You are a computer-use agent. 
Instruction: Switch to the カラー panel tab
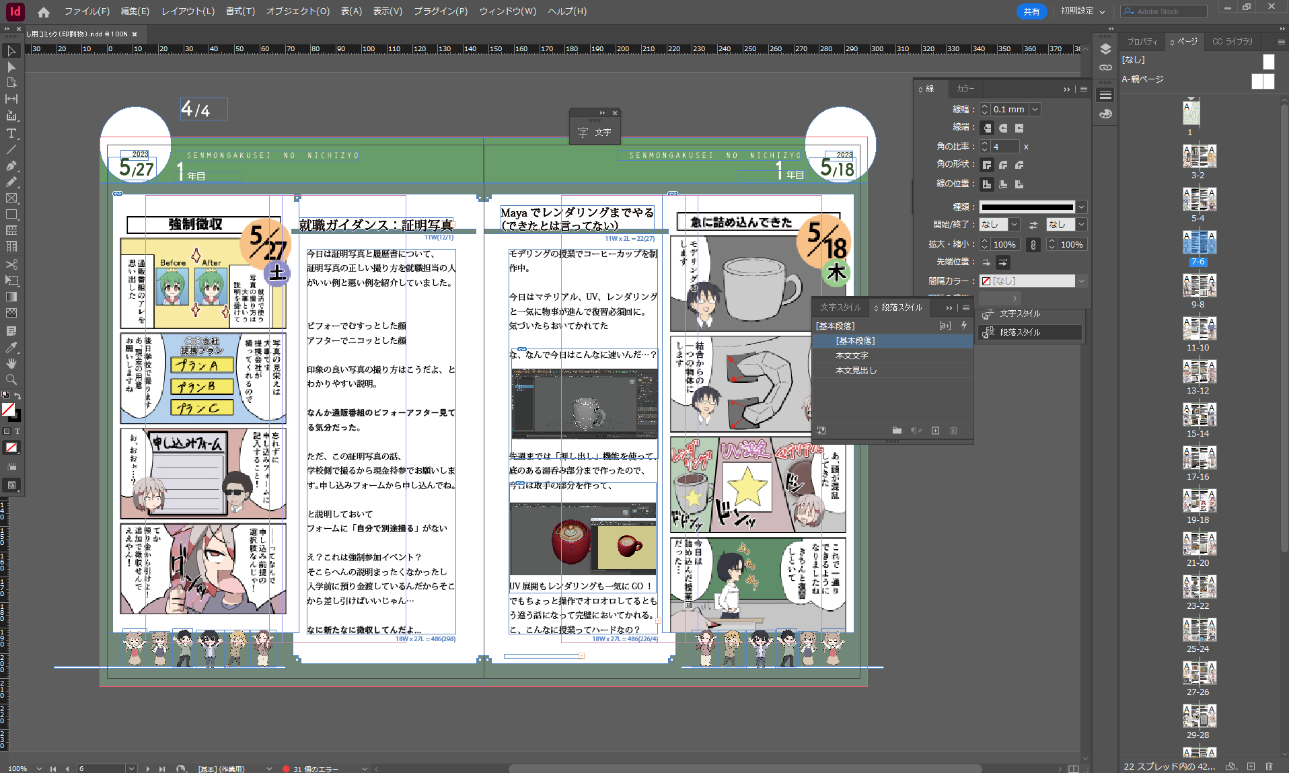click(x=965, y=89)
